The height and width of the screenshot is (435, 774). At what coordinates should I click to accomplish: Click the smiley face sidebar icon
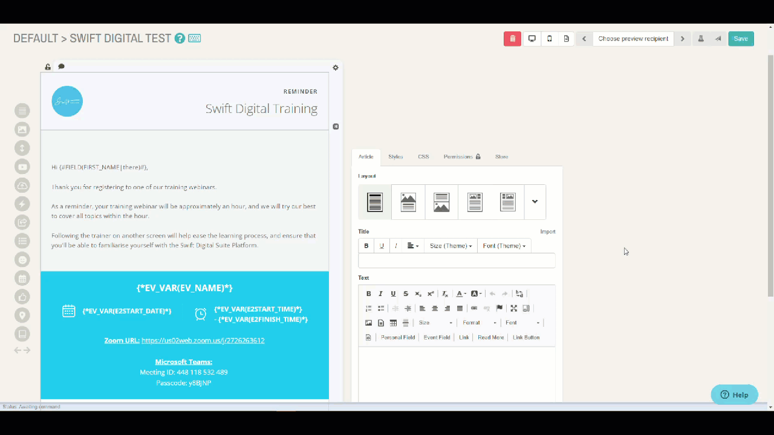click(22, 260)
